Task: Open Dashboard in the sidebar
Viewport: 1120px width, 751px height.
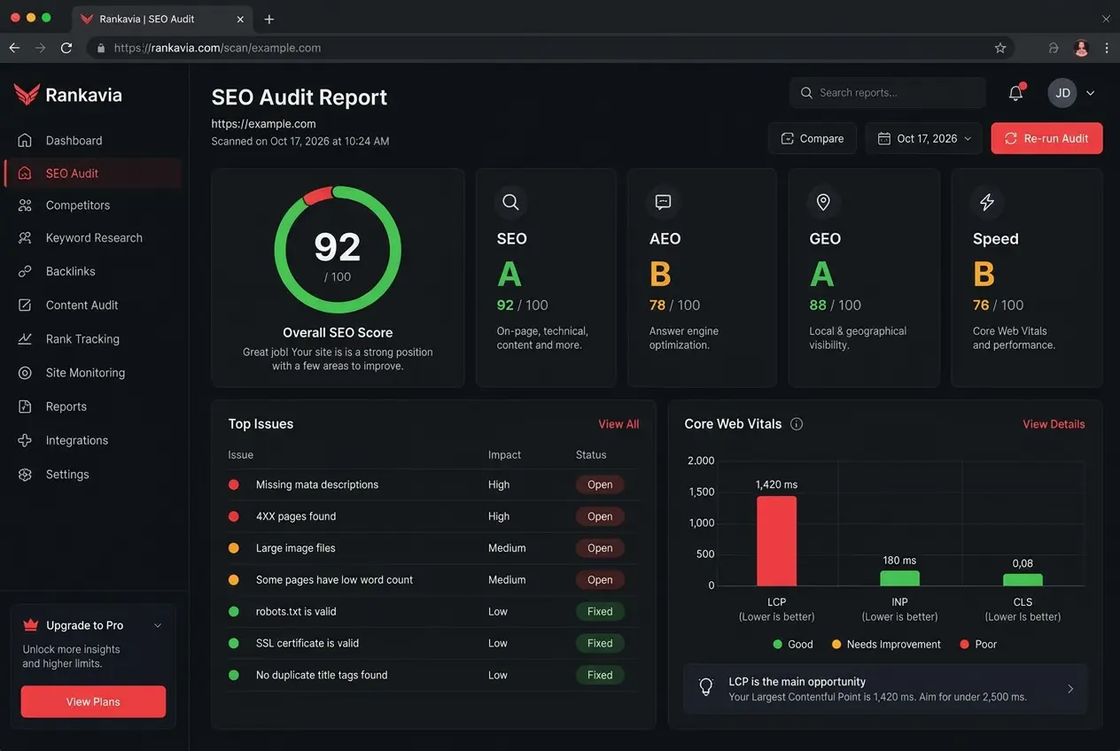Action: [93, 141]
